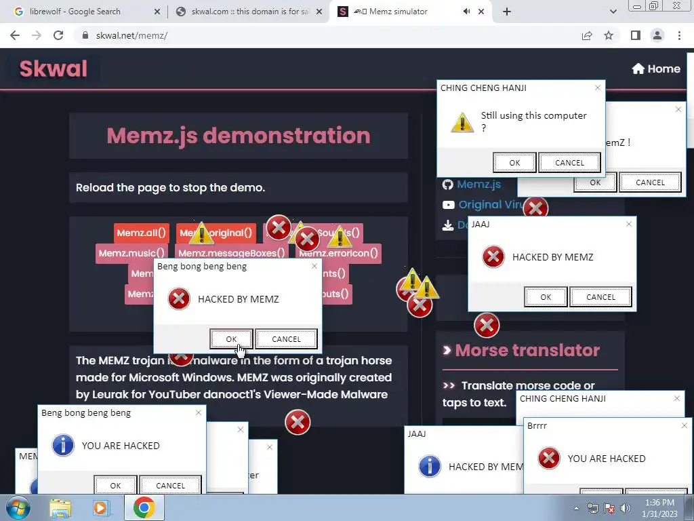The image size is (694, 521).
Task: Close the center Beng bong beng beng dialog
Action: coord(314,266)
